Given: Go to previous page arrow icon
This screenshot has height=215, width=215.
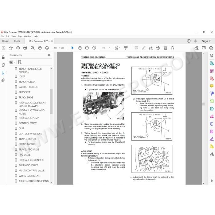Looking at the screenshot, I should pyautogui.click(x=40, y=48).
